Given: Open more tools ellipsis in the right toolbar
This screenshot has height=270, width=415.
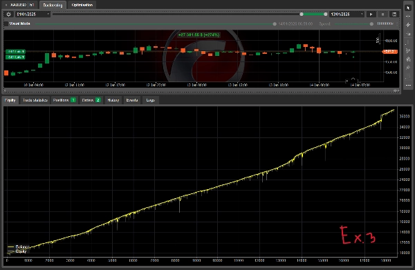Looking at the screenshot, I should pos(408,85).
